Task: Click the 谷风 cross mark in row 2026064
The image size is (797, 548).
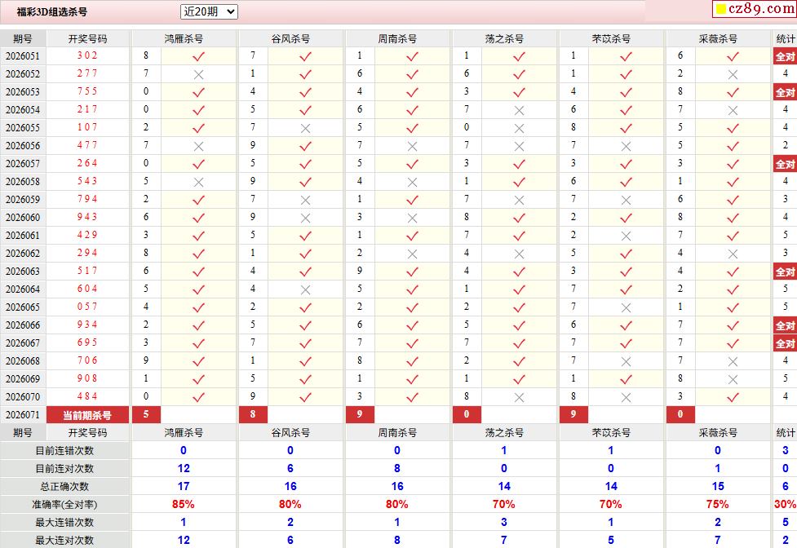Action: tap(305, 290)
